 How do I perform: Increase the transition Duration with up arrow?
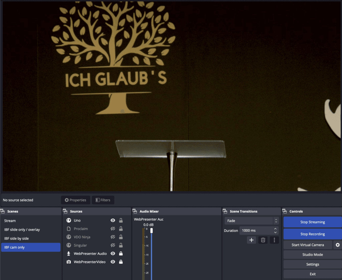coord(275,229)
